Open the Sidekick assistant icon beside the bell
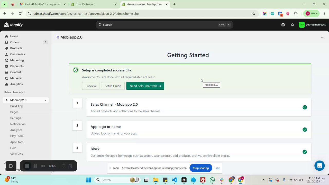329x185 pixels. [x=283, y=25]
